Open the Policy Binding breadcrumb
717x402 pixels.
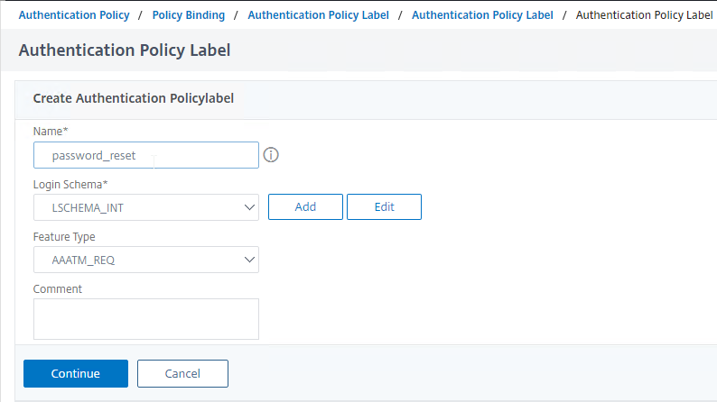tap(189, 15)
